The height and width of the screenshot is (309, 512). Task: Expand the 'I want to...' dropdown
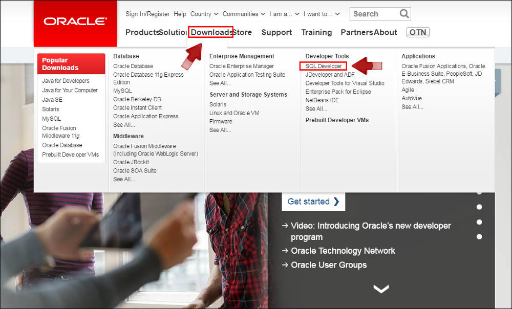pyautogui.click(x=322, y=14)
